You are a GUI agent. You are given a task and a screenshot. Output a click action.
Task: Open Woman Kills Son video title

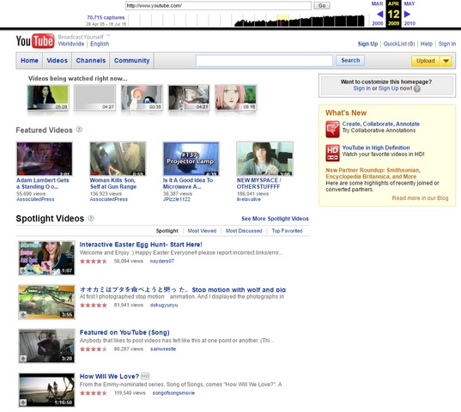[x=113, y=184]
